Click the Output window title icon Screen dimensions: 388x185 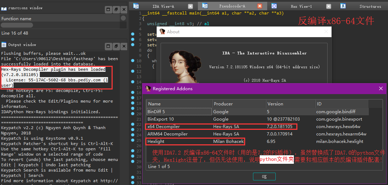(x=4, y=45)
